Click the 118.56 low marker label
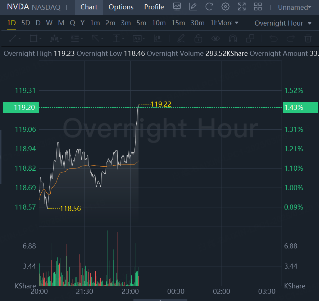Screen dimensions: 319x301 point(70,208)
